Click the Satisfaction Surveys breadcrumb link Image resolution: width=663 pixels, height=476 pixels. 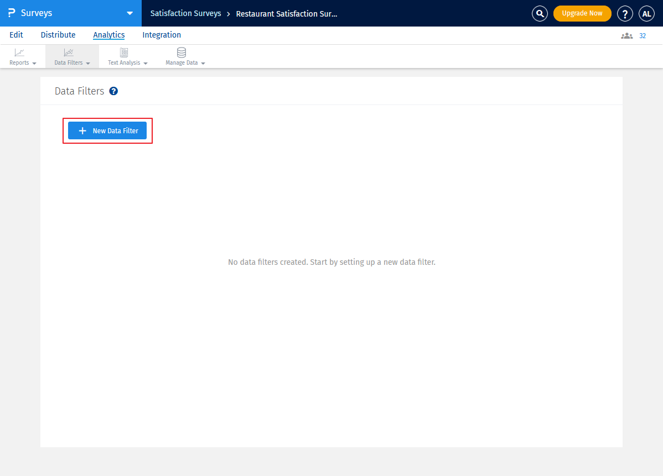click(x=185, y=13)
